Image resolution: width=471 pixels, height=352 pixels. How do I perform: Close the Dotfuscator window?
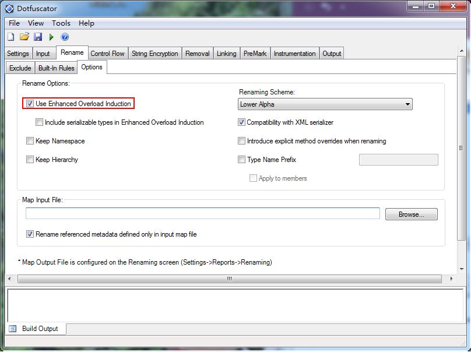click(x=454, y=6)
